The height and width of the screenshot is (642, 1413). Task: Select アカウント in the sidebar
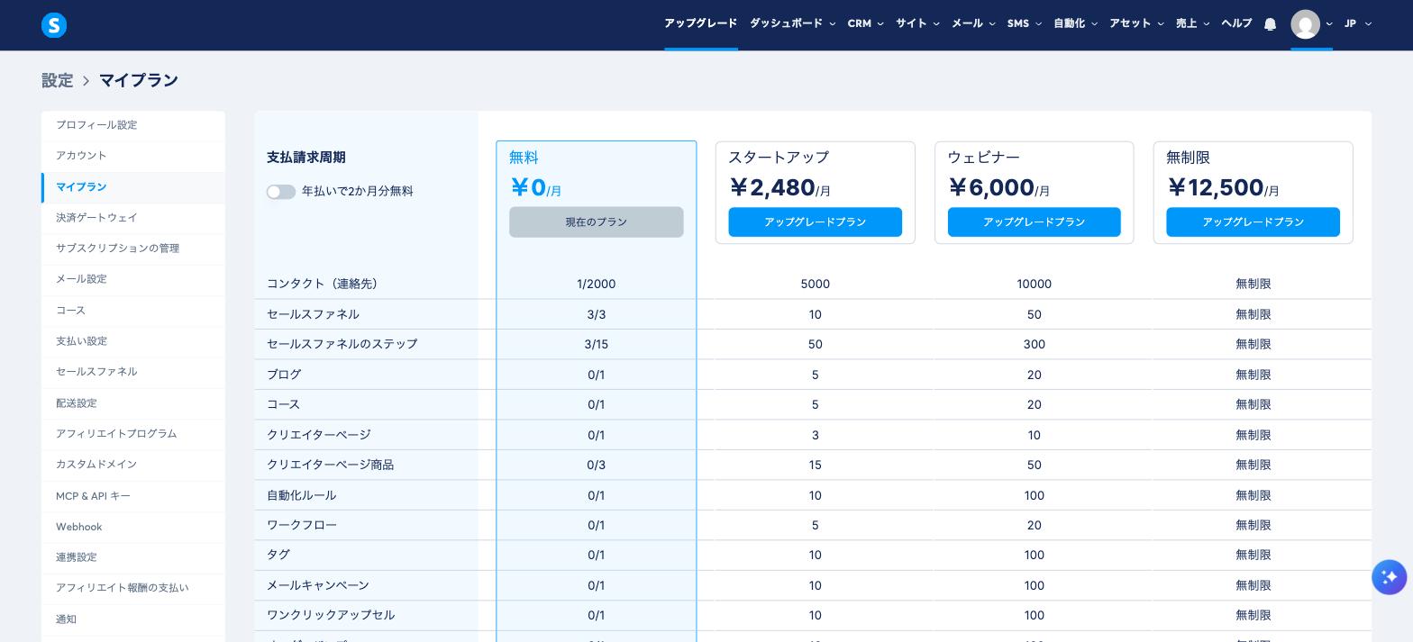tap(133, 156)
